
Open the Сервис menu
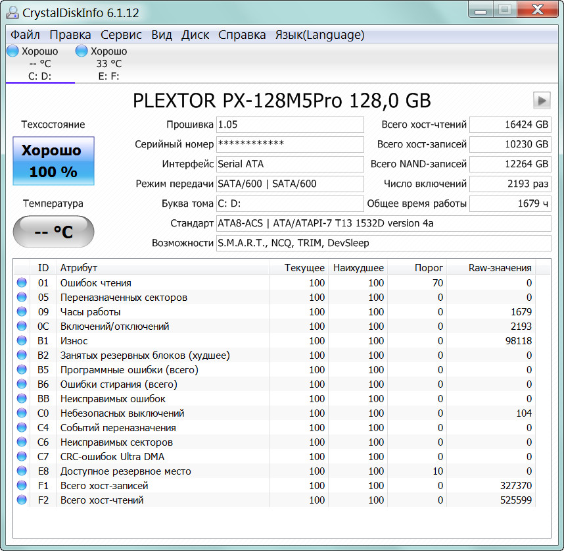point(121,35)
